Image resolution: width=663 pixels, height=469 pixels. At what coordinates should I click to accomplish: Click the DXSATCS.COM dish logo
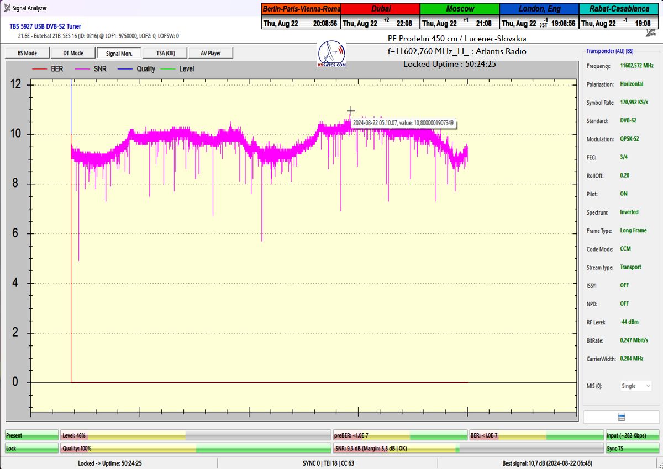332,54
